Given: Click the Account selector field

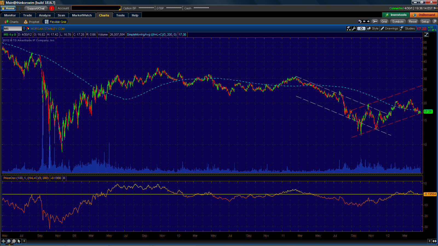Looking at the screenshot, I should 96,8.
